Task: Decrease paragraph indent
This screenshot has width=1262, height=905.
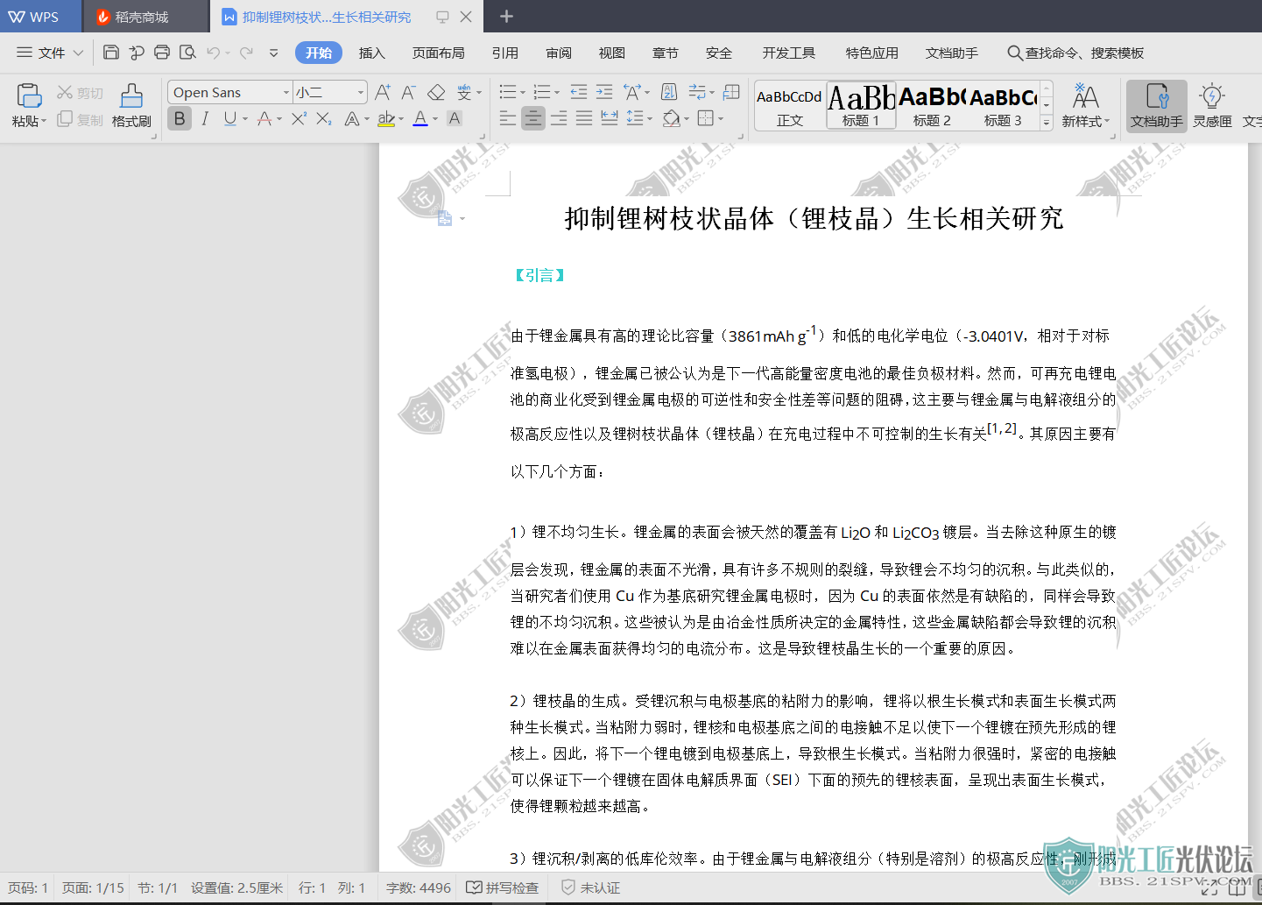Action: (x=578, y=92)
